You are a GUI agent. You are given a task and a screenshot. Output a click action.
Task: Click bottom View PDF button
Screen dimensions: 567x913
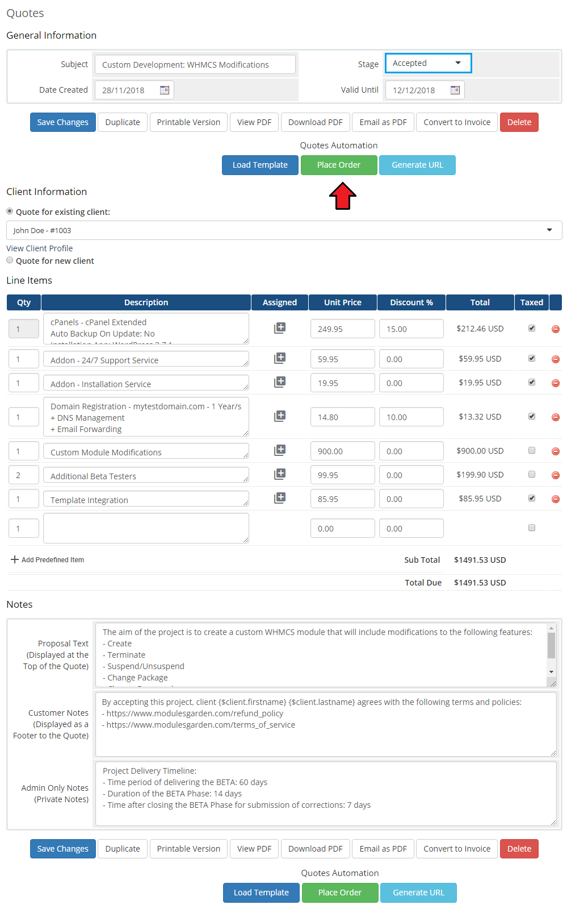pyautogui.click(x=254, y=849)
